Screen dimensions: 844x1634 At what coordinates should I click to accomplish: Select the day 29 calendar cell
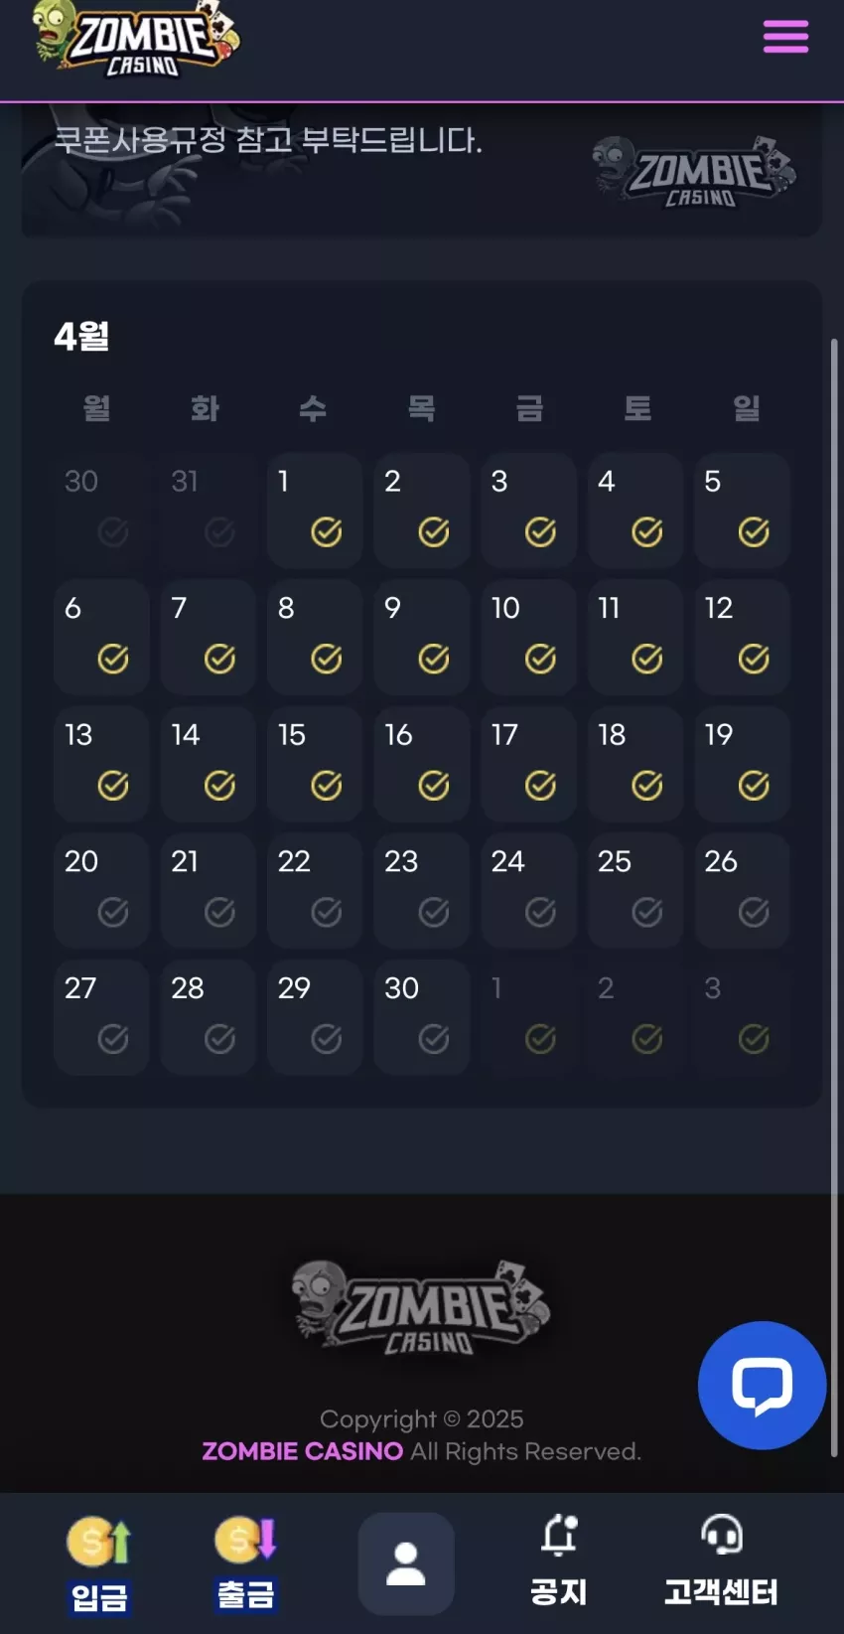pyautogui.click(x=315, y=1017)
